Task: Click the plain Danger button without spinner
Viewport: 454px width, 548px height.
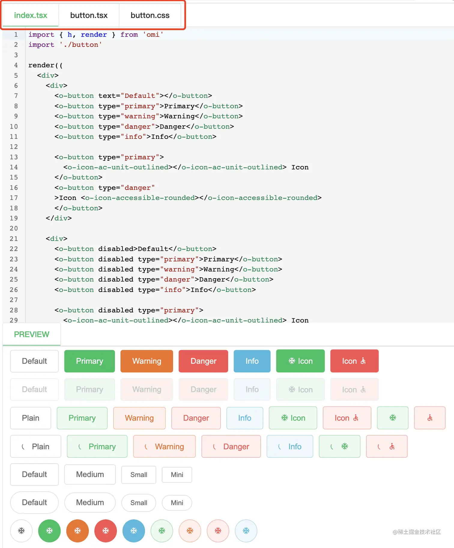Action: 196,418
